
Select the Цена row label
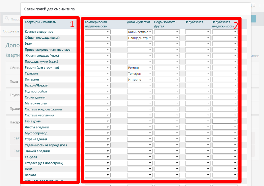[x=29, y=169]
